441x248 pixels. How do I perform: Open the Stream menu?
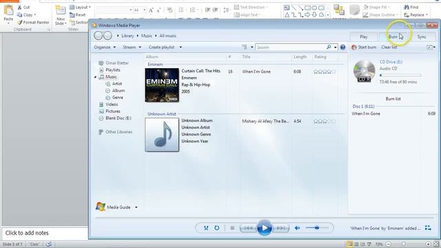click(x=132, y=48)
